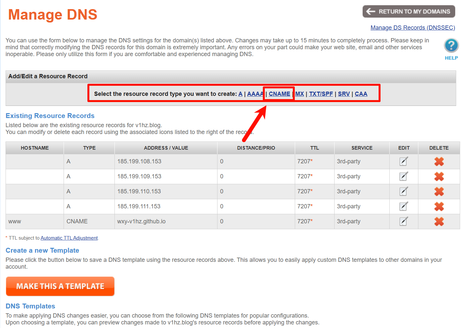Delete the 185.199.108.153 A record
Image resolution: width=465 pixels, height=328 pixels.
439,161
